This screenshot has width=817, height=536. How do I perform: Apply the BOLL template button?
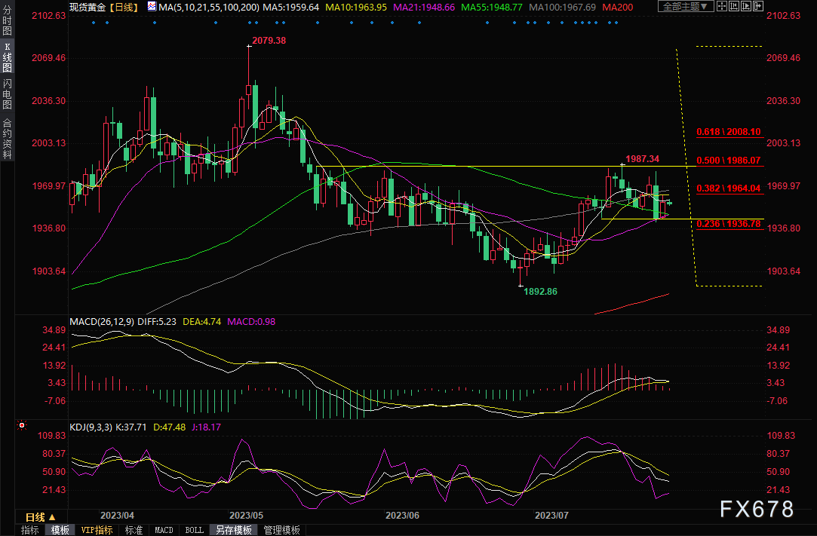pos(194,530)
